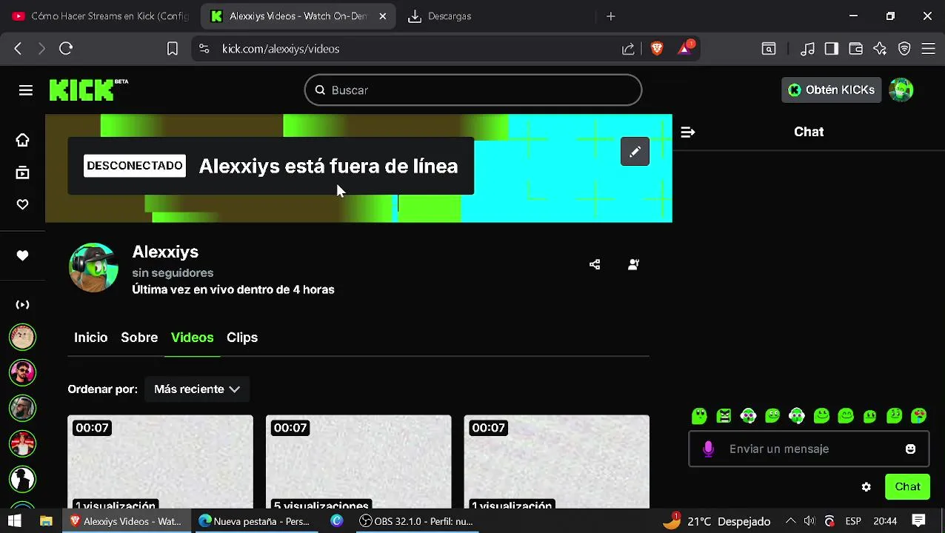Click the filled heart sidebar icon

click(23, 255)
